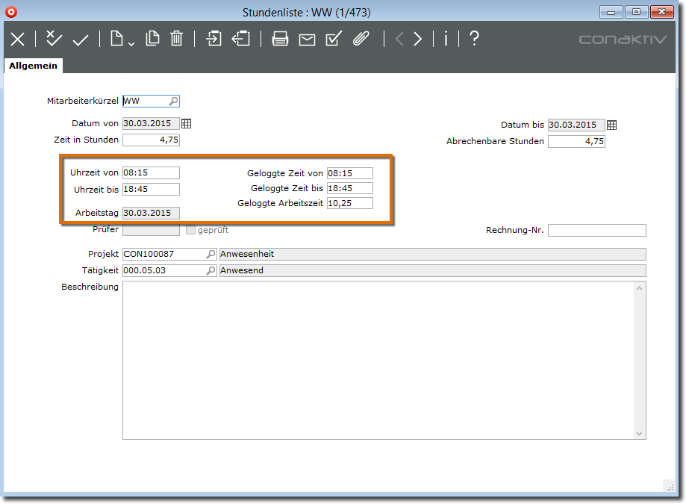This screenshot has height=504, width=686.
Task: Open the new document dropdown arrow
Action: tap(131, 44)
